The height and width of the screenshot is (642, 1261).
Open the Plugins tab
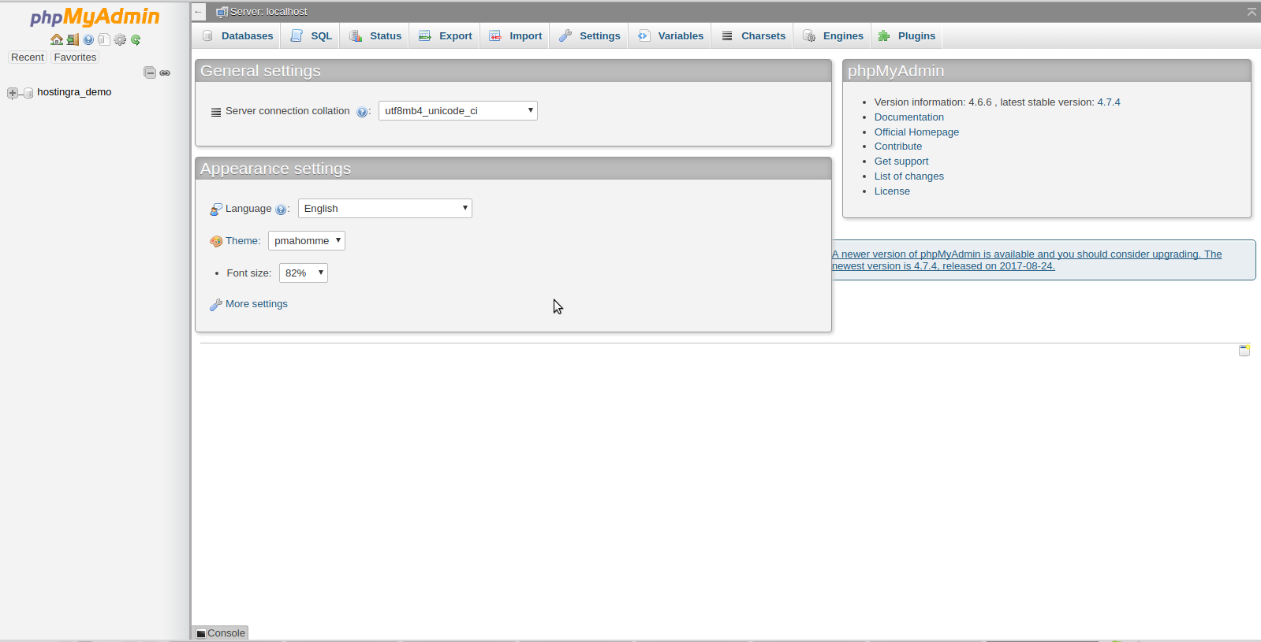906,35
